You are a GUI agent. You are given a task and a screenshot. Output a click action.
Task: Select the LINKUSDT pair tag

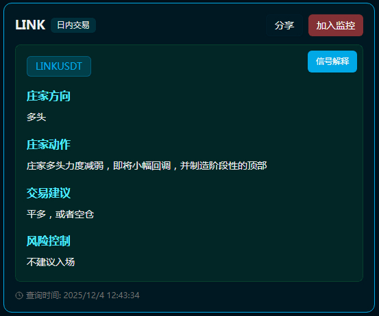pos(59,66)
